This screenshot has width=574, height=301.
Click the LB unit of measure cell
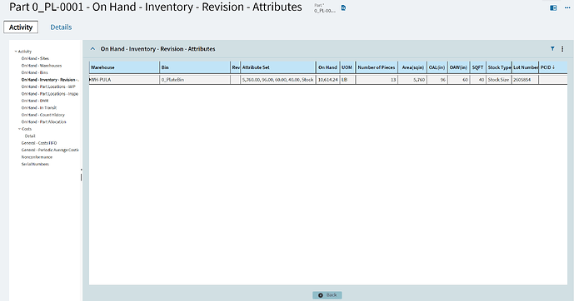[347, 80]
